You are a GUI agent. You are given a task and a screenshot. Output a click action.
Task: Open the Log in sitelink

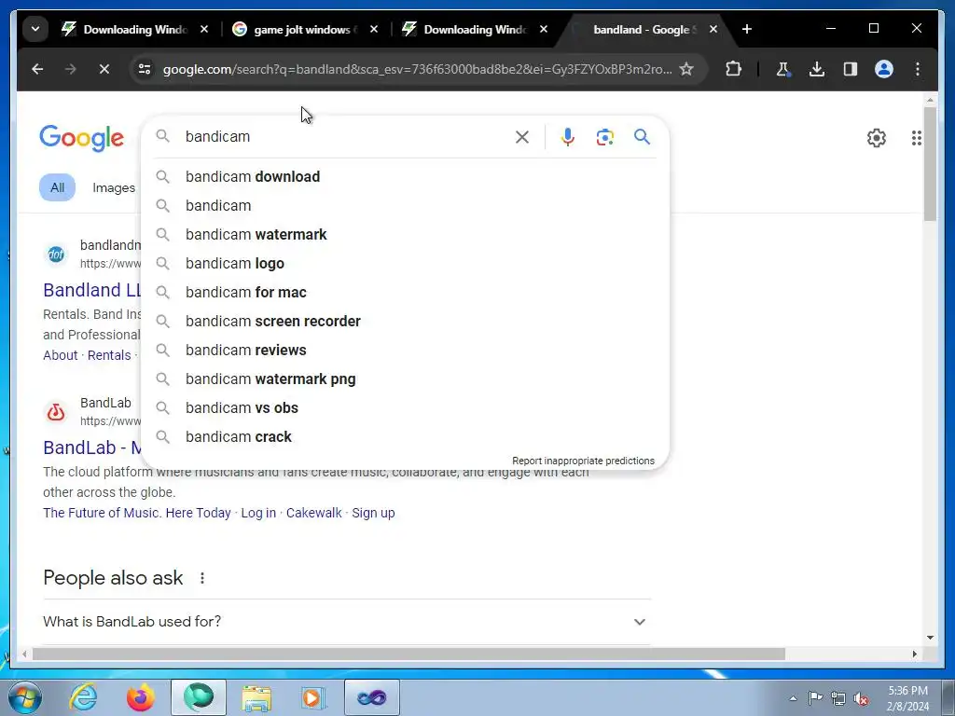258,514
